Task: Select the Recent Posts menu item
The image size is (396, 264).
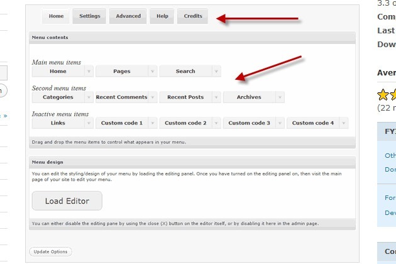Action: point(185,97)
